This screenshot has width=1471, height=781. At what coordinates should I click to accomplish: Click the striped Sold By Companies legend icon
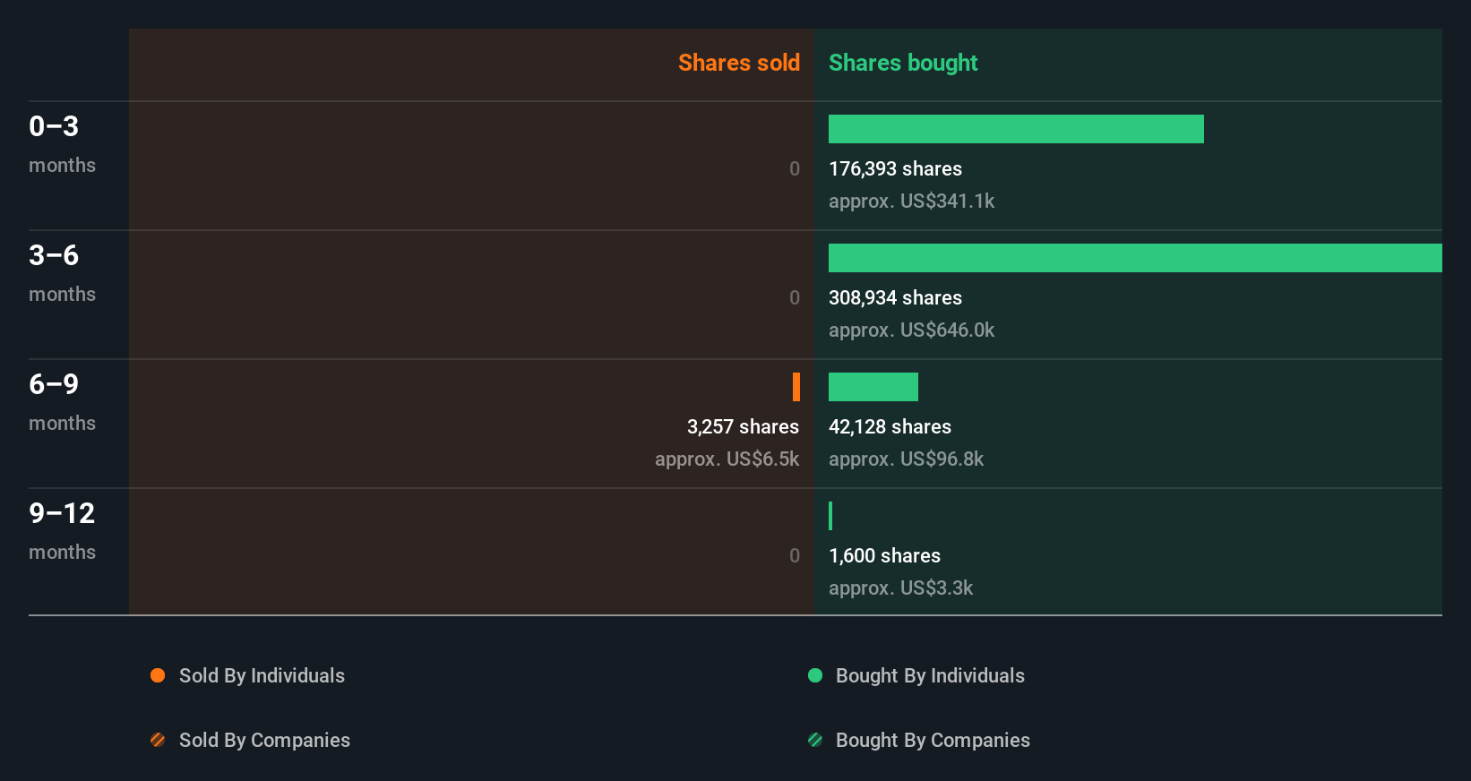coord(158,740)
